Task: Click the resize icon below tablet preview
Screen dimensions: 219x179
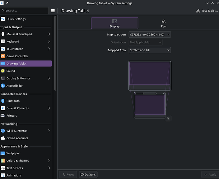Action: coord(168,118)
